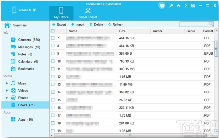Go to the home icon in title bar
Viewport: 219px width, 138px height.
click(x=178, y=6)
